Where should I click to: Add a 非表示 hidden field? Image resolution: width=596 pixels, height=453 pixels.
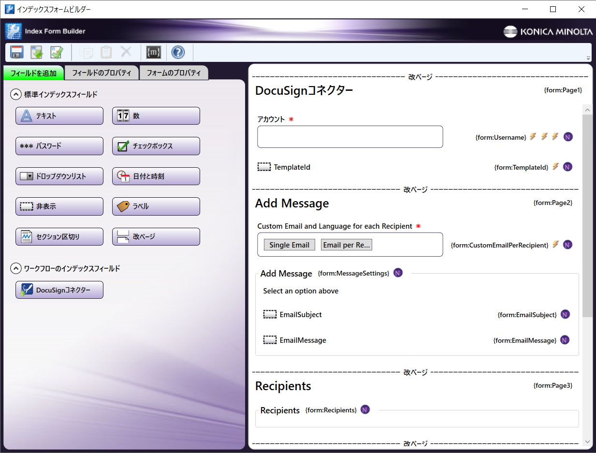pyautogui.click(x=59, y=206)
